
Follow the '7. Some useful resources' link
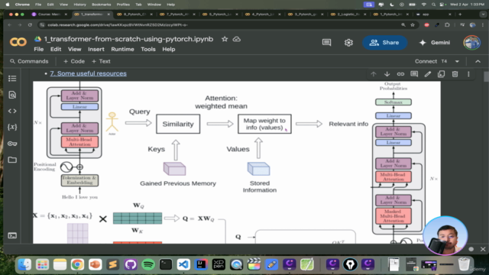[x=89, y=73]
